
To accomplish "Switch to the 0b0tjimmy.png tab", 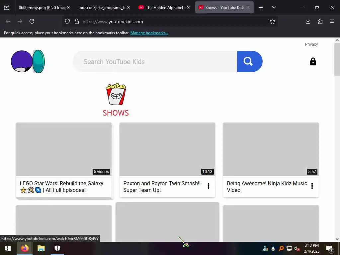I will pyautogui.click(x=43, y=7).
